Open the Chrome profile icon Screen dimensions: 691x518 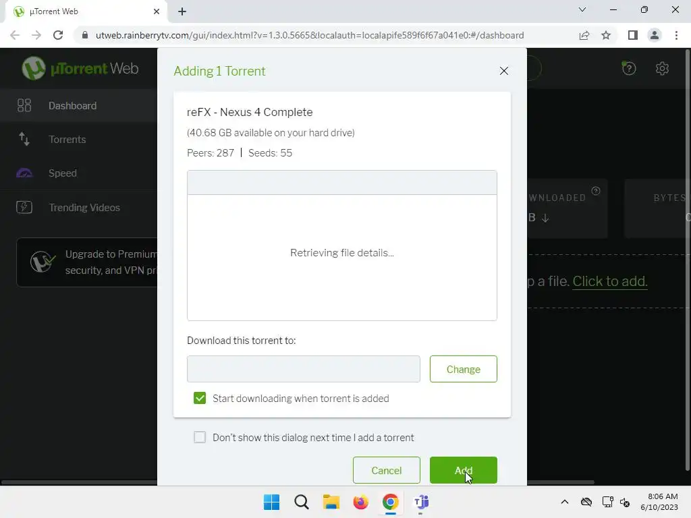click(x=655, y=35)
